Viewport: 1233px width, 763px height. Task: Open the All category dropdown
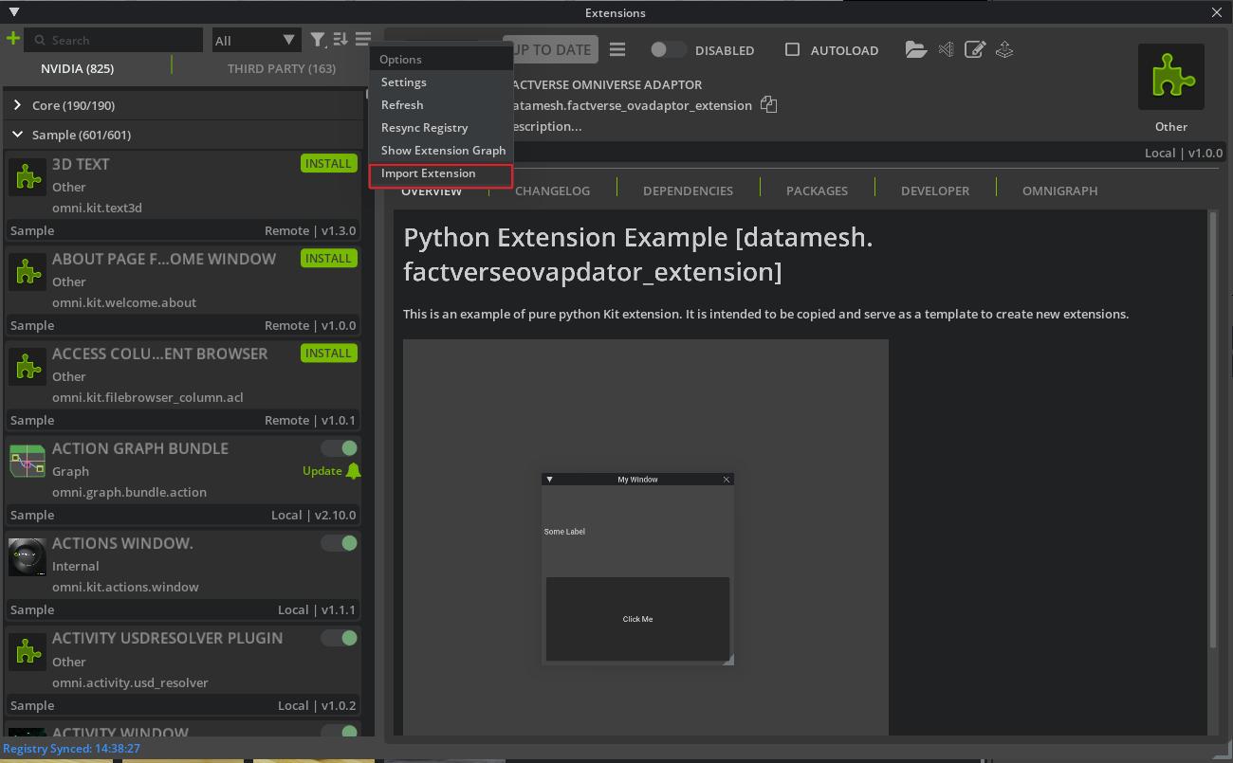[255, 40]
